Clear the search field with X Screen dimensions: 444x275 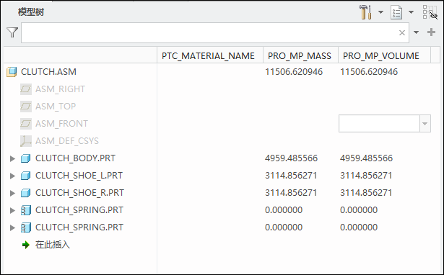click(402, 32)
